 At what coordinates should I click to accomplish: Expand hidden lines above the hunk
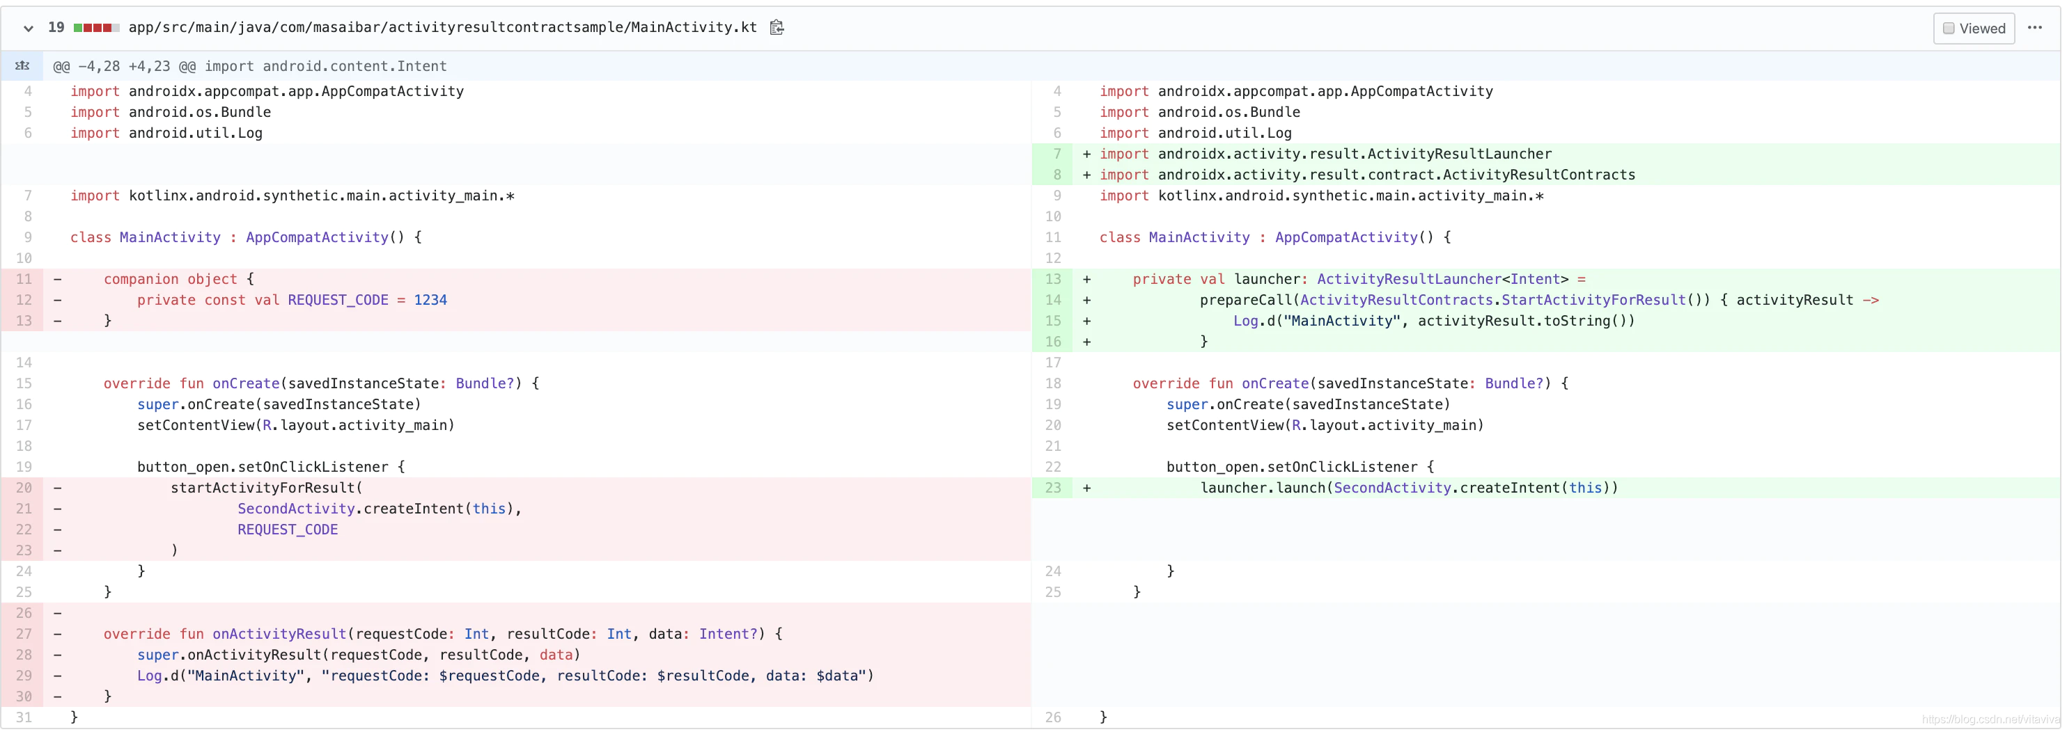pos(22,65)
